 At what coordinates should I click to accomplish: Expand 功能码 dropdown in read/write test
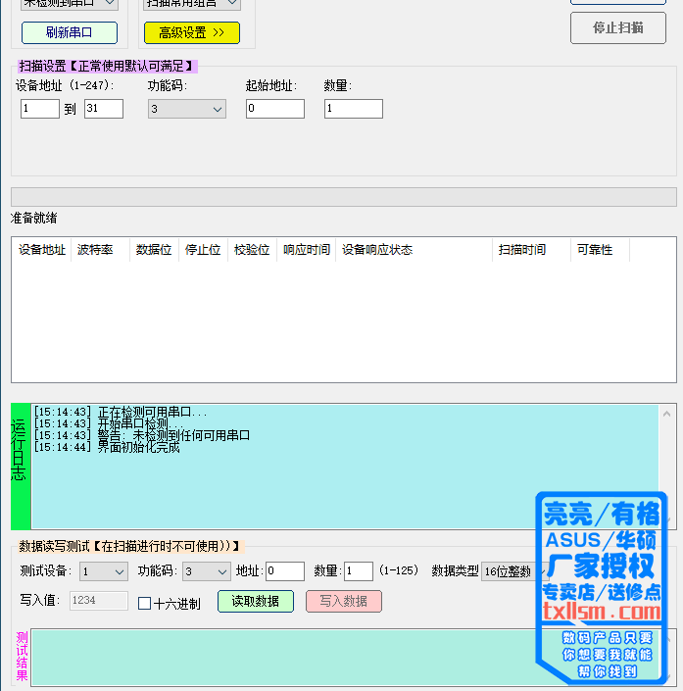coord(207,571)
